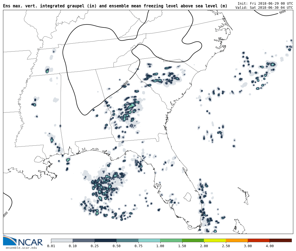Click the Init date and time text
This screenshot has width=296, height=251.
(265, 4)
